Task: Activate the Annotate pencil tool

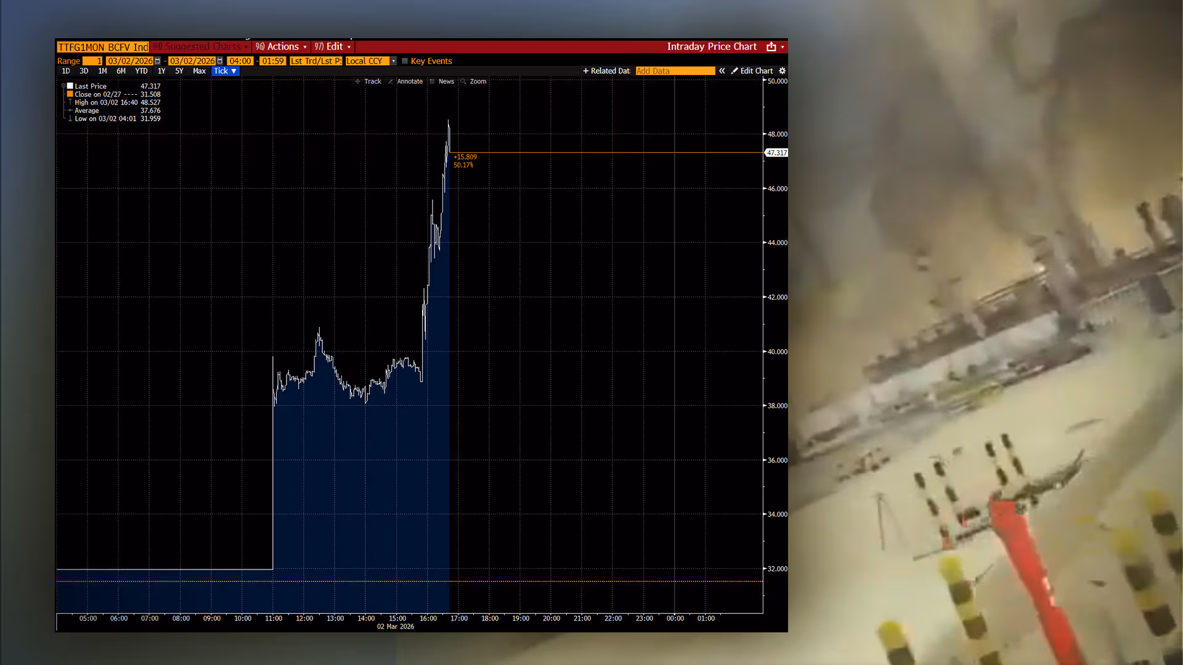Action: (x=405, y=81)
